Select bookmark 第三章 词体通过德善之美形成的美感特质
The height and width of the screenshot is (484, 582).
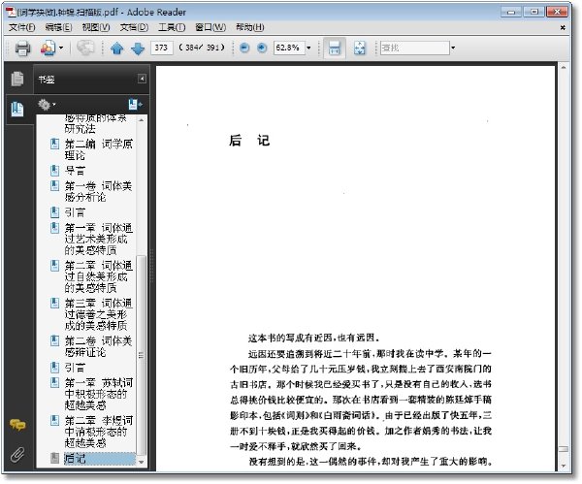(x=98, y=314)
